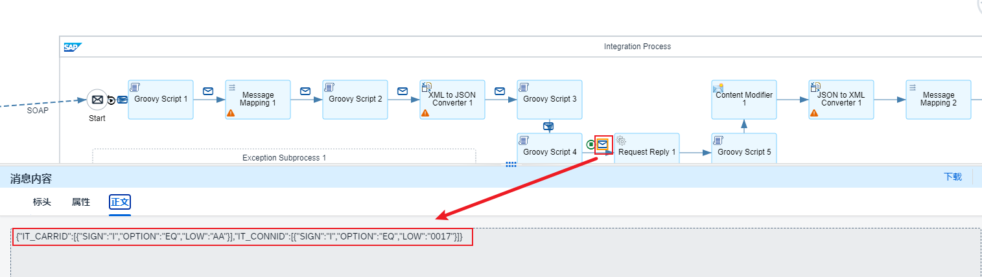Image resolution: width=982 pixels, height=277 pixels.
Task: Click the panel splitter drag handle
Action: pos(511,164)
